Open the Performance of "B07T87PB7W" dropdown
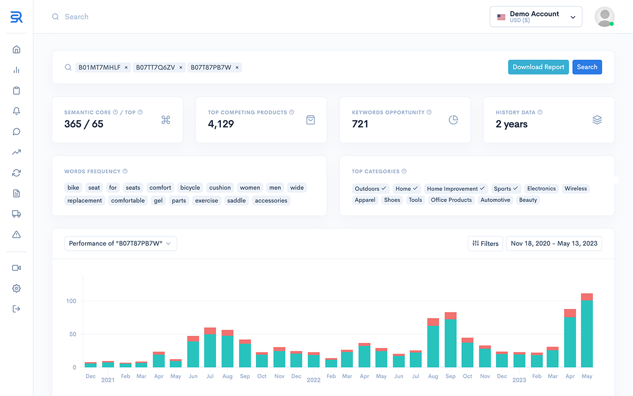Screen dimensions: 633x396 pos(121,244)
